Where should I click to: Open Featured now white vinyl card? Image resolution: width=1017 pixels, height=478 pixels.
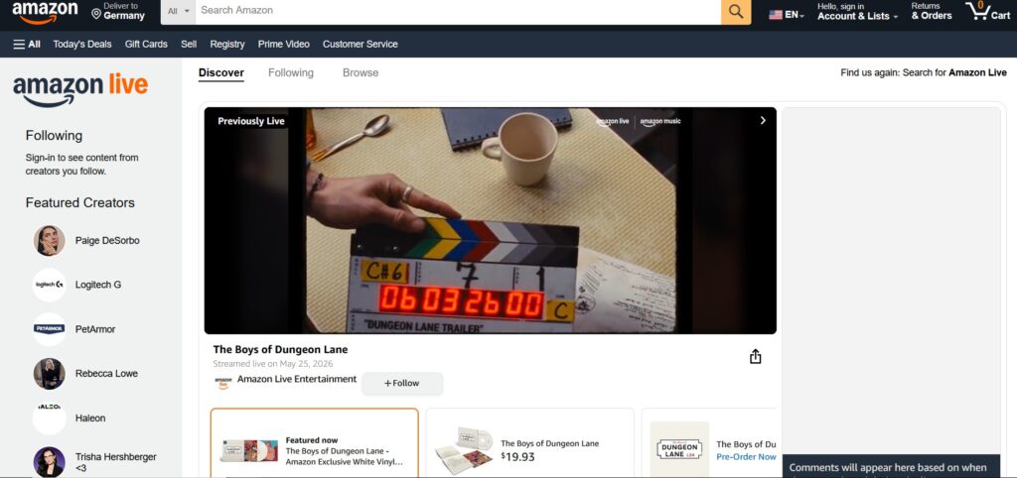[x=315, y=443]
